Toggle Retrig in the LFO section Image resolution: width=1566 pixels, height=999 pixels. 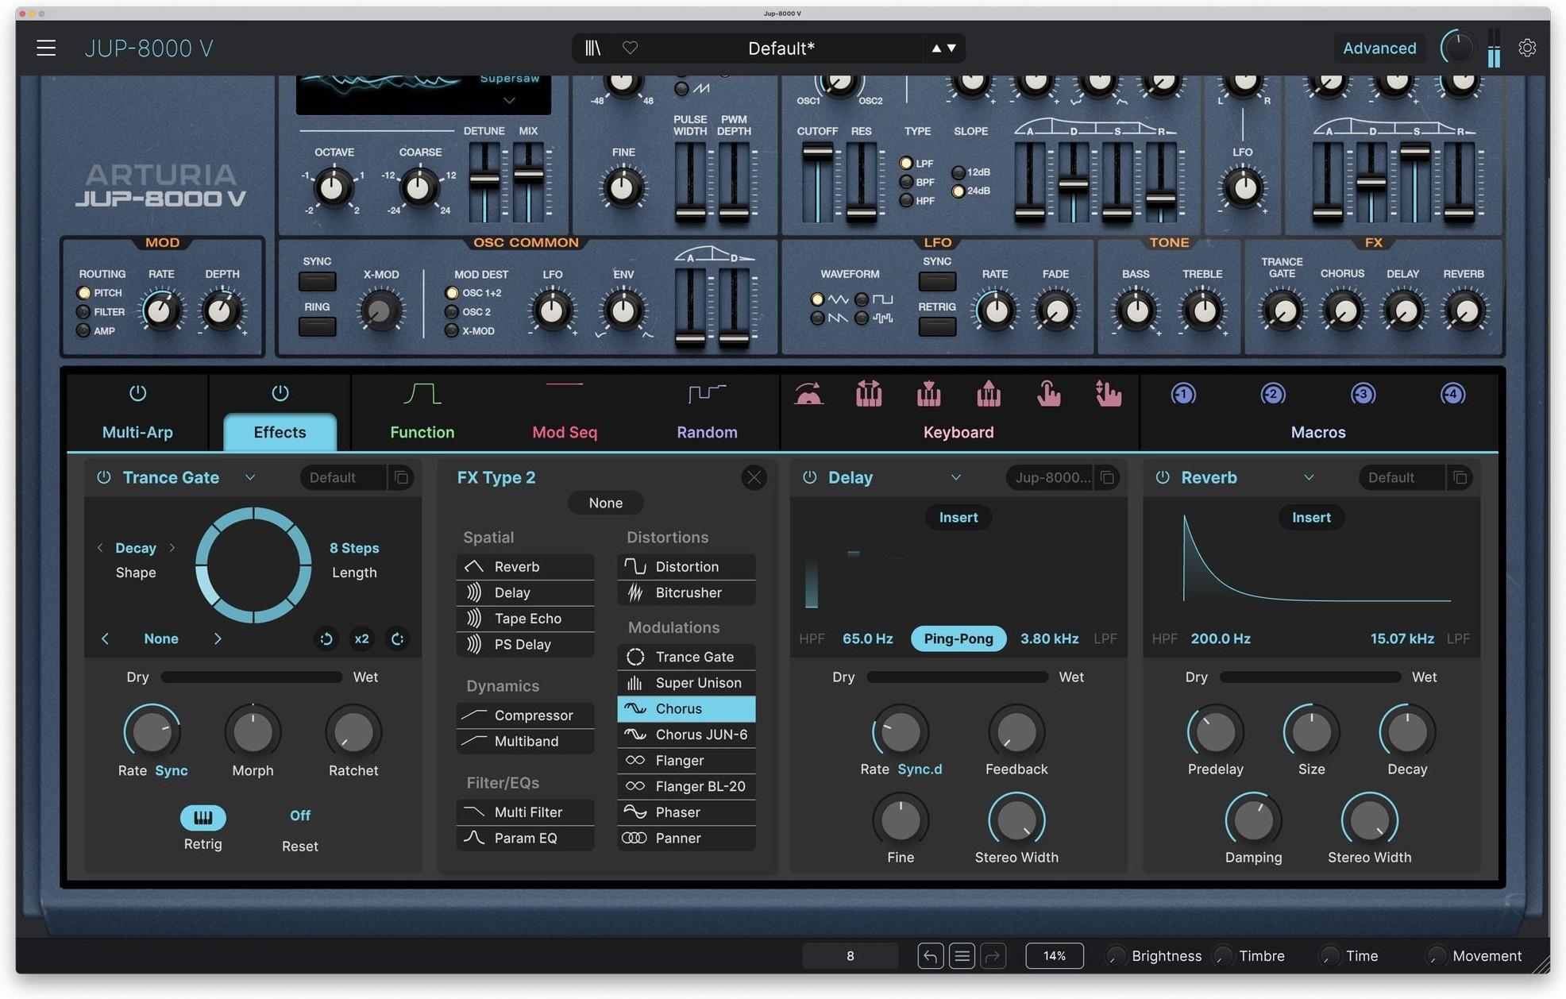tap(936, 326)
